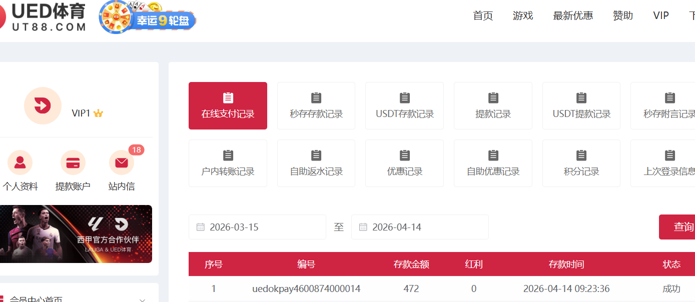Open site inbox mail icon

click(x=121, y=162)
